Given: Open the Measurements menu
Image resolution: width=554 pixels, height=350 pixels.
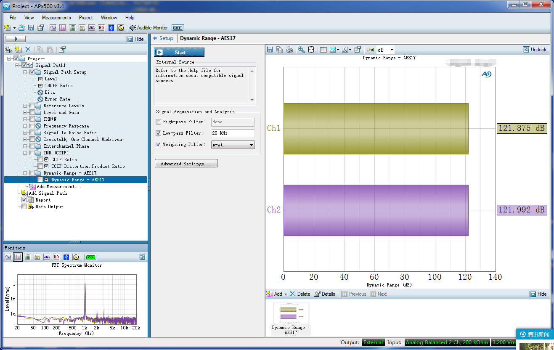Looking at the screenshot, I should point(56,18).
